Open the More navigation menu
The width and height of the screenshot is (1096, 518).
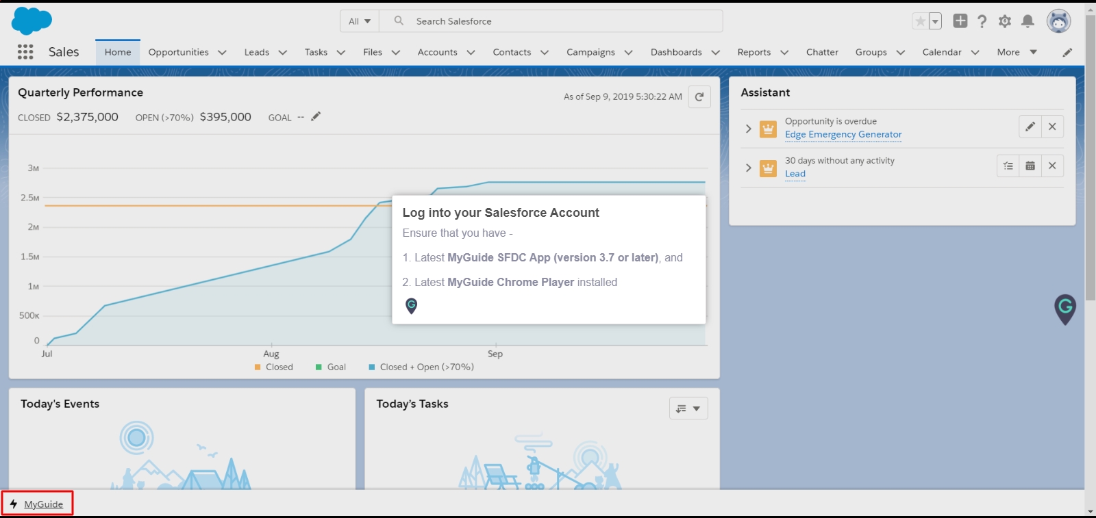coord(1017,52)
